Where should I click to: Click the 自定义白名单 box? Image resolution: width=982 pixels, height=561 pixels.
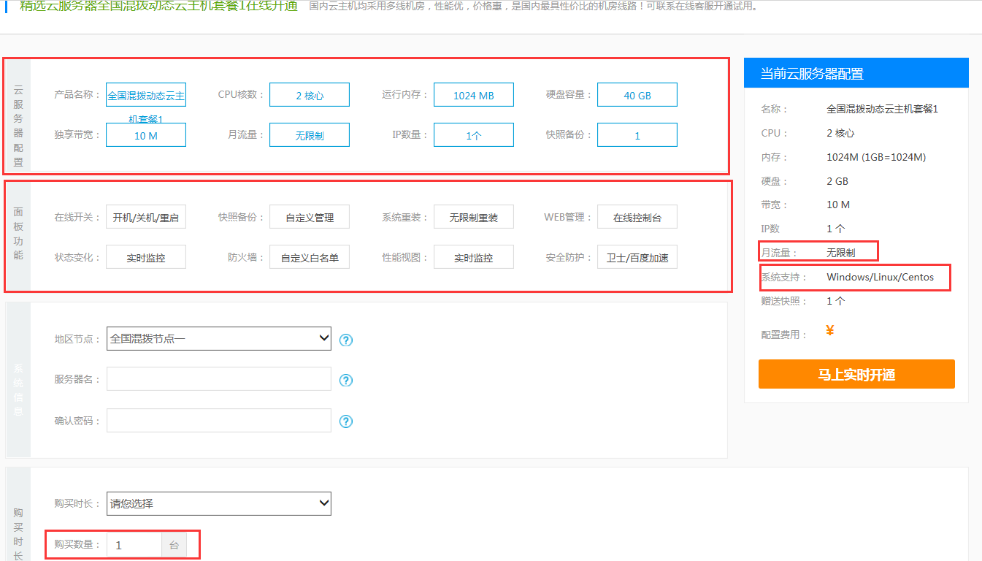point(310,257)
